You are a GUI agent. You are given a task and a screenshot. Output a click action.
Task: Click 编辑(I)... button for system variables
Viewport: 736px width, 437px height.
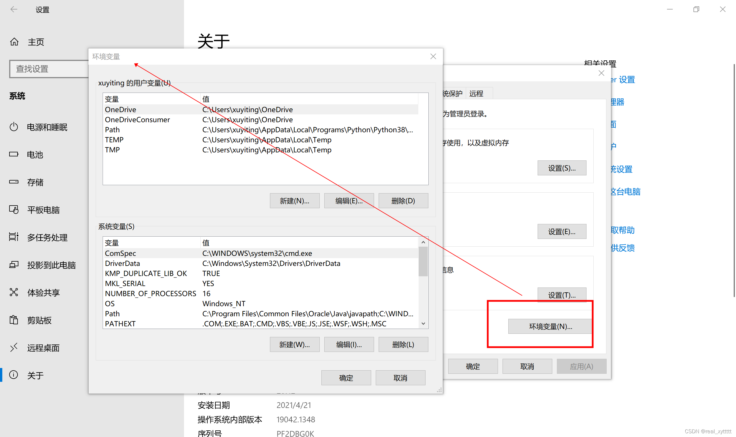click(x=349, y=344)
